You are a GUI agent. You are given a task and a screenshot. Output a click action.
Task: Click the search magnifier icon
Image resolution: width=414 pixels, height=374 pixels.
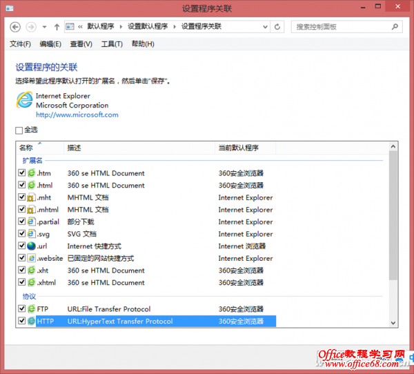[395, 27]
